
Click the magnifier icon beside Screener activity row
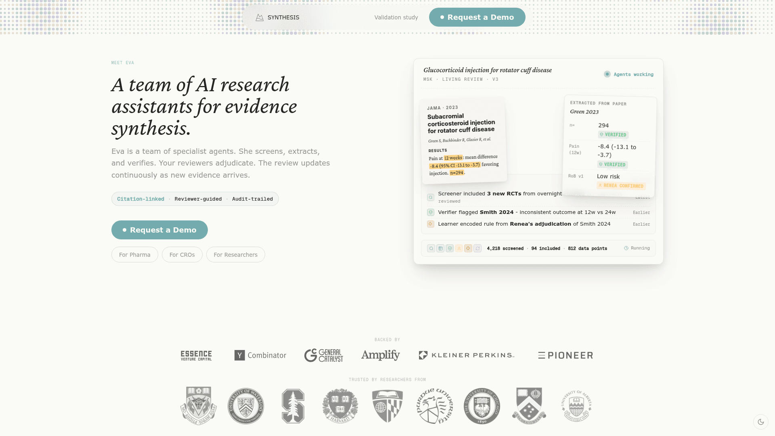431,197
